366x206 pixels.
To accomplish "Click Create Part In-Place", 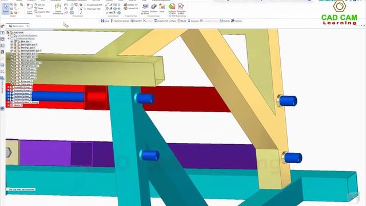I will 165,21.
